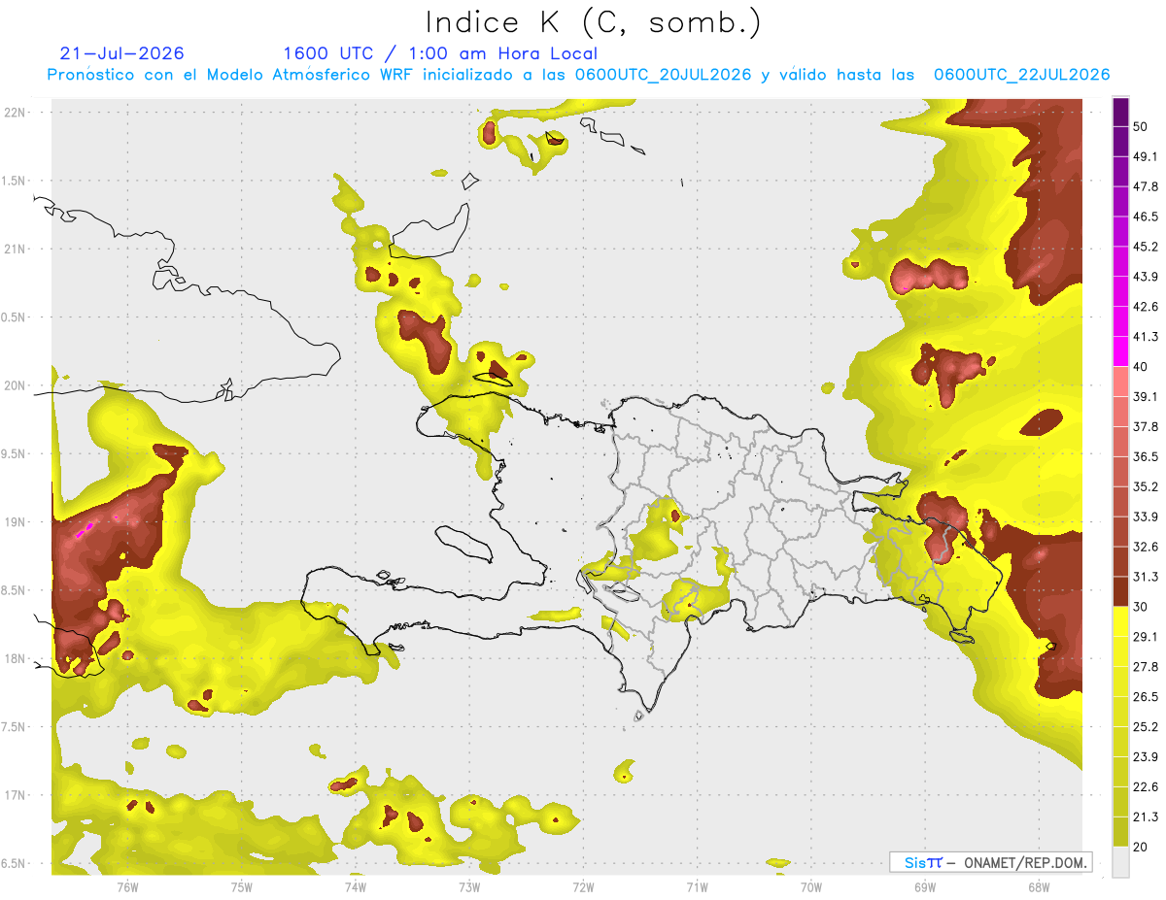Click the color scale value "30"
1166x900 pixels.
pyautogui.click(x=1143, y=607)
